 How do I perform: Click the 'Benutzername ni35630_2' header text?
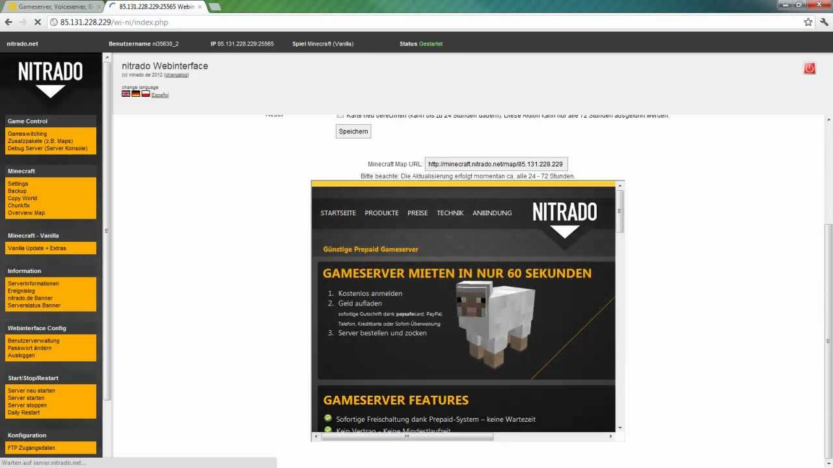(x=143, y=44)
